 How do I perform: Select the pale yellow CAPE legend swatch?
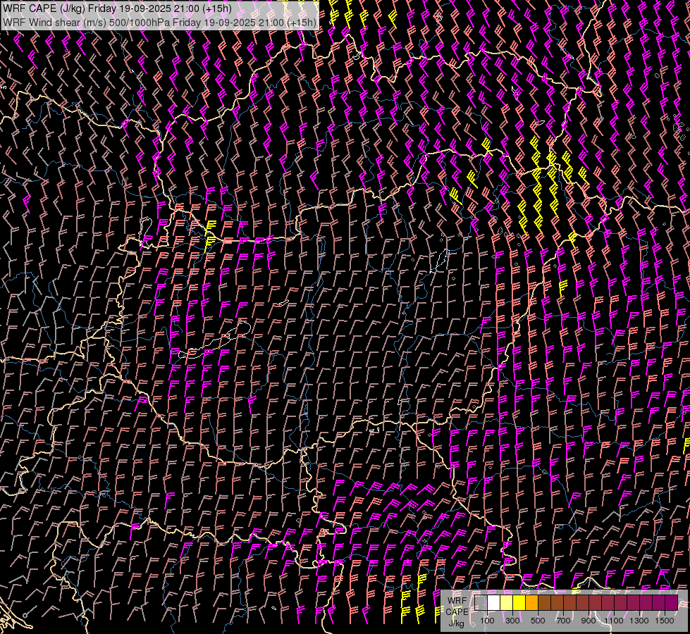pyautogui.click(x=507, y=603)
